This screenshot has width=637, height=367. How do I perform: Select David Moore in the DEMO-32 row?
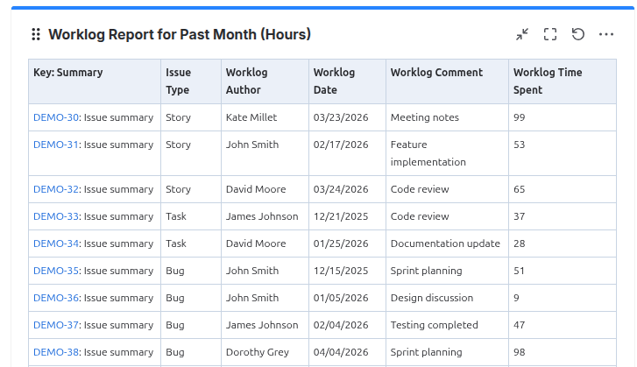[256, 189]
